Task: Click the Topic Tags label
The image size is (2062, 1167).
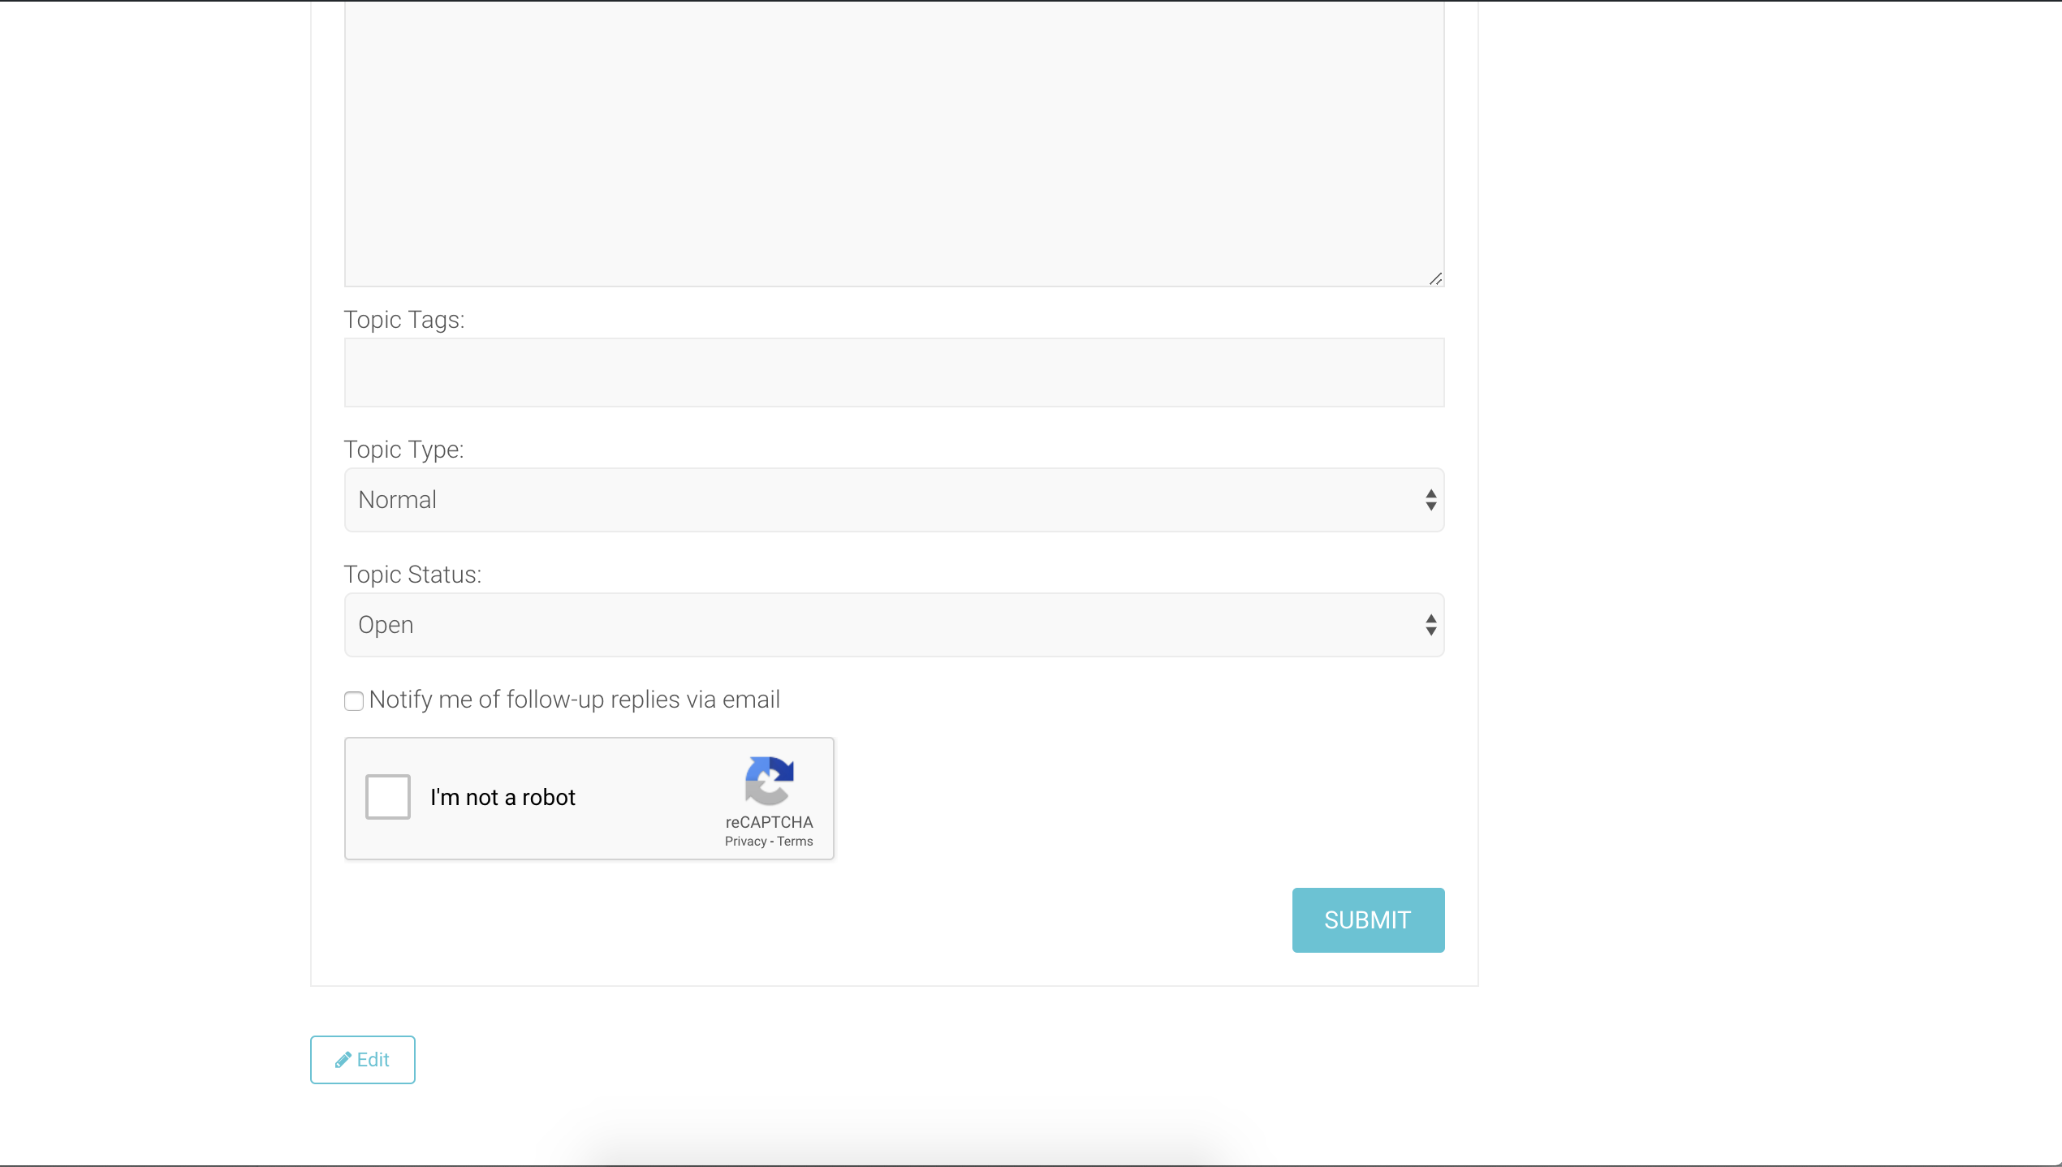Action: tap(404, 320)
